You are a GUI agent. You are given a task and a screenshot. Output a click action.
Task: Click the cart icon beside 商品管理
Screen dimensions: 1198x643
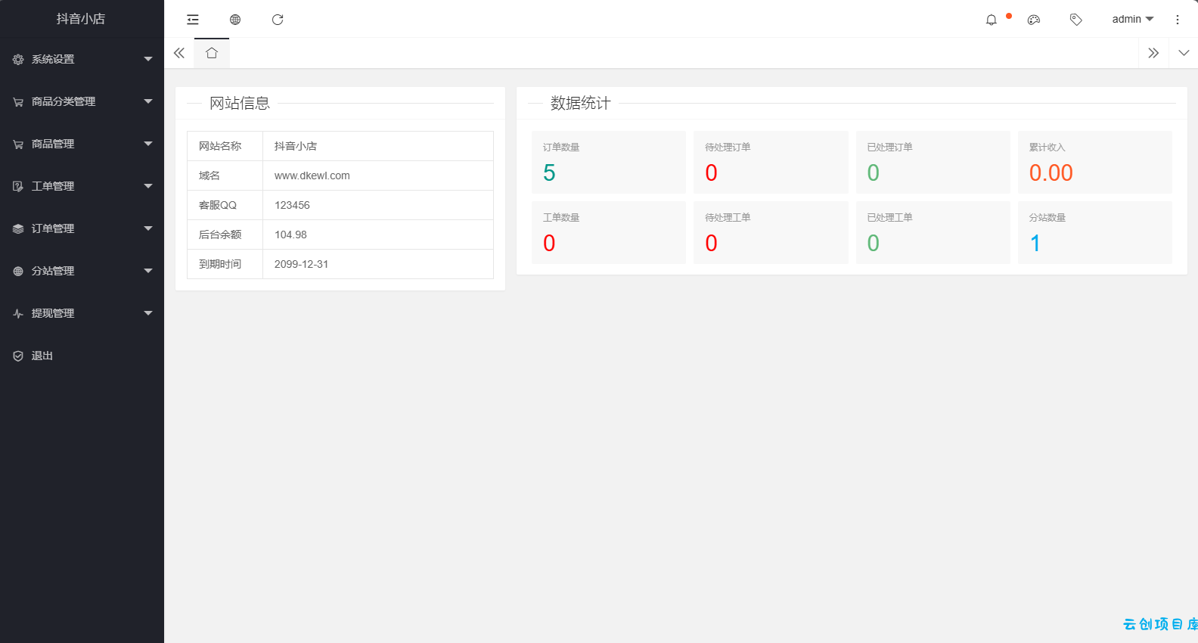pos(18,144)
